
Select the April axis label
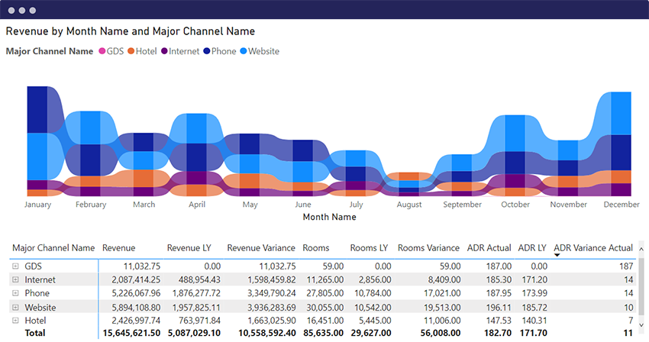(197, 205)
